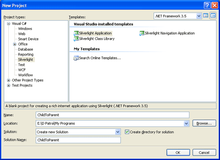Select Workflow project type

(x=25, y=75)
